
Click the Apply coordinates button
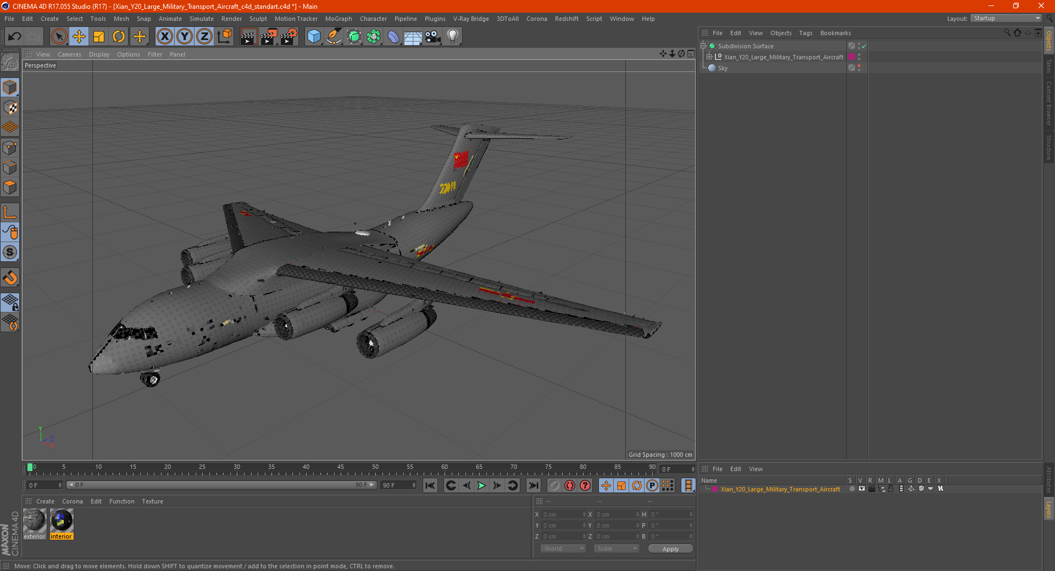(670, 549)
